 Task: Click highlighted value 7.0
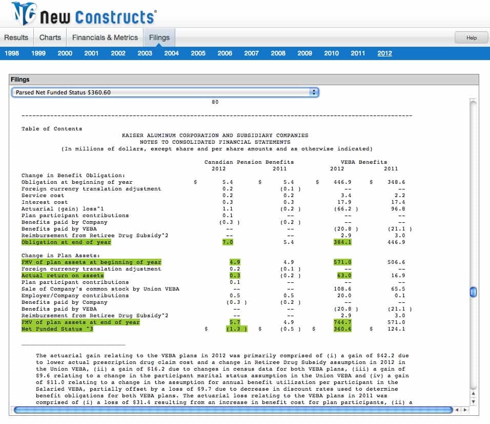coord(228,242)
